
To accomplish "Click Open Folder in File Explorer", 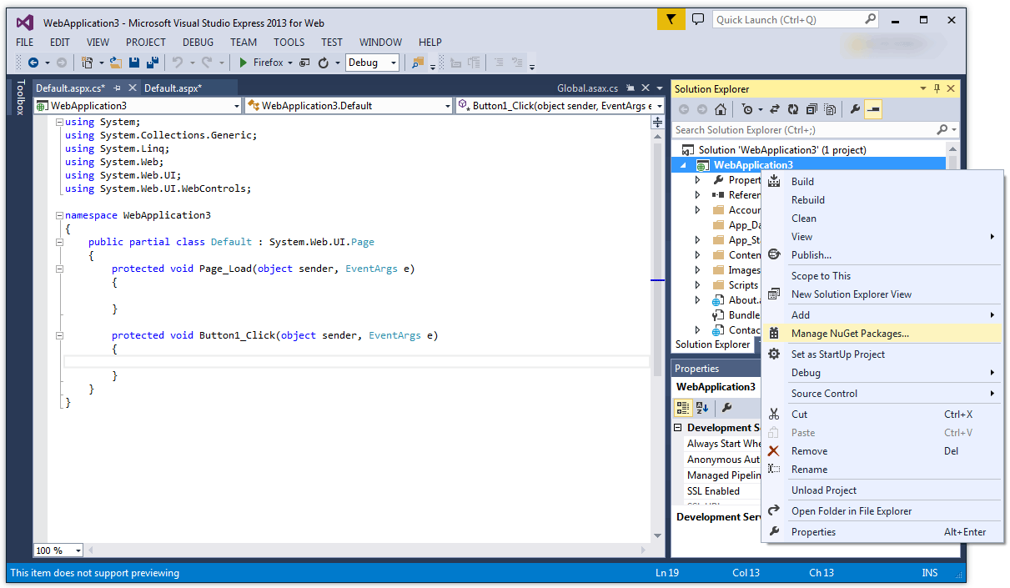I will 882,510.
